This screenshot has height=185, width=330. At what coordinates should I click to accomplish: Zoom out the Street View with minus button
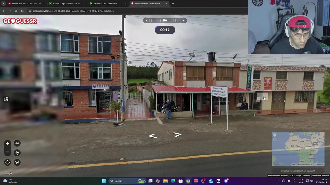pyautogui.click(x=7, y=152)
